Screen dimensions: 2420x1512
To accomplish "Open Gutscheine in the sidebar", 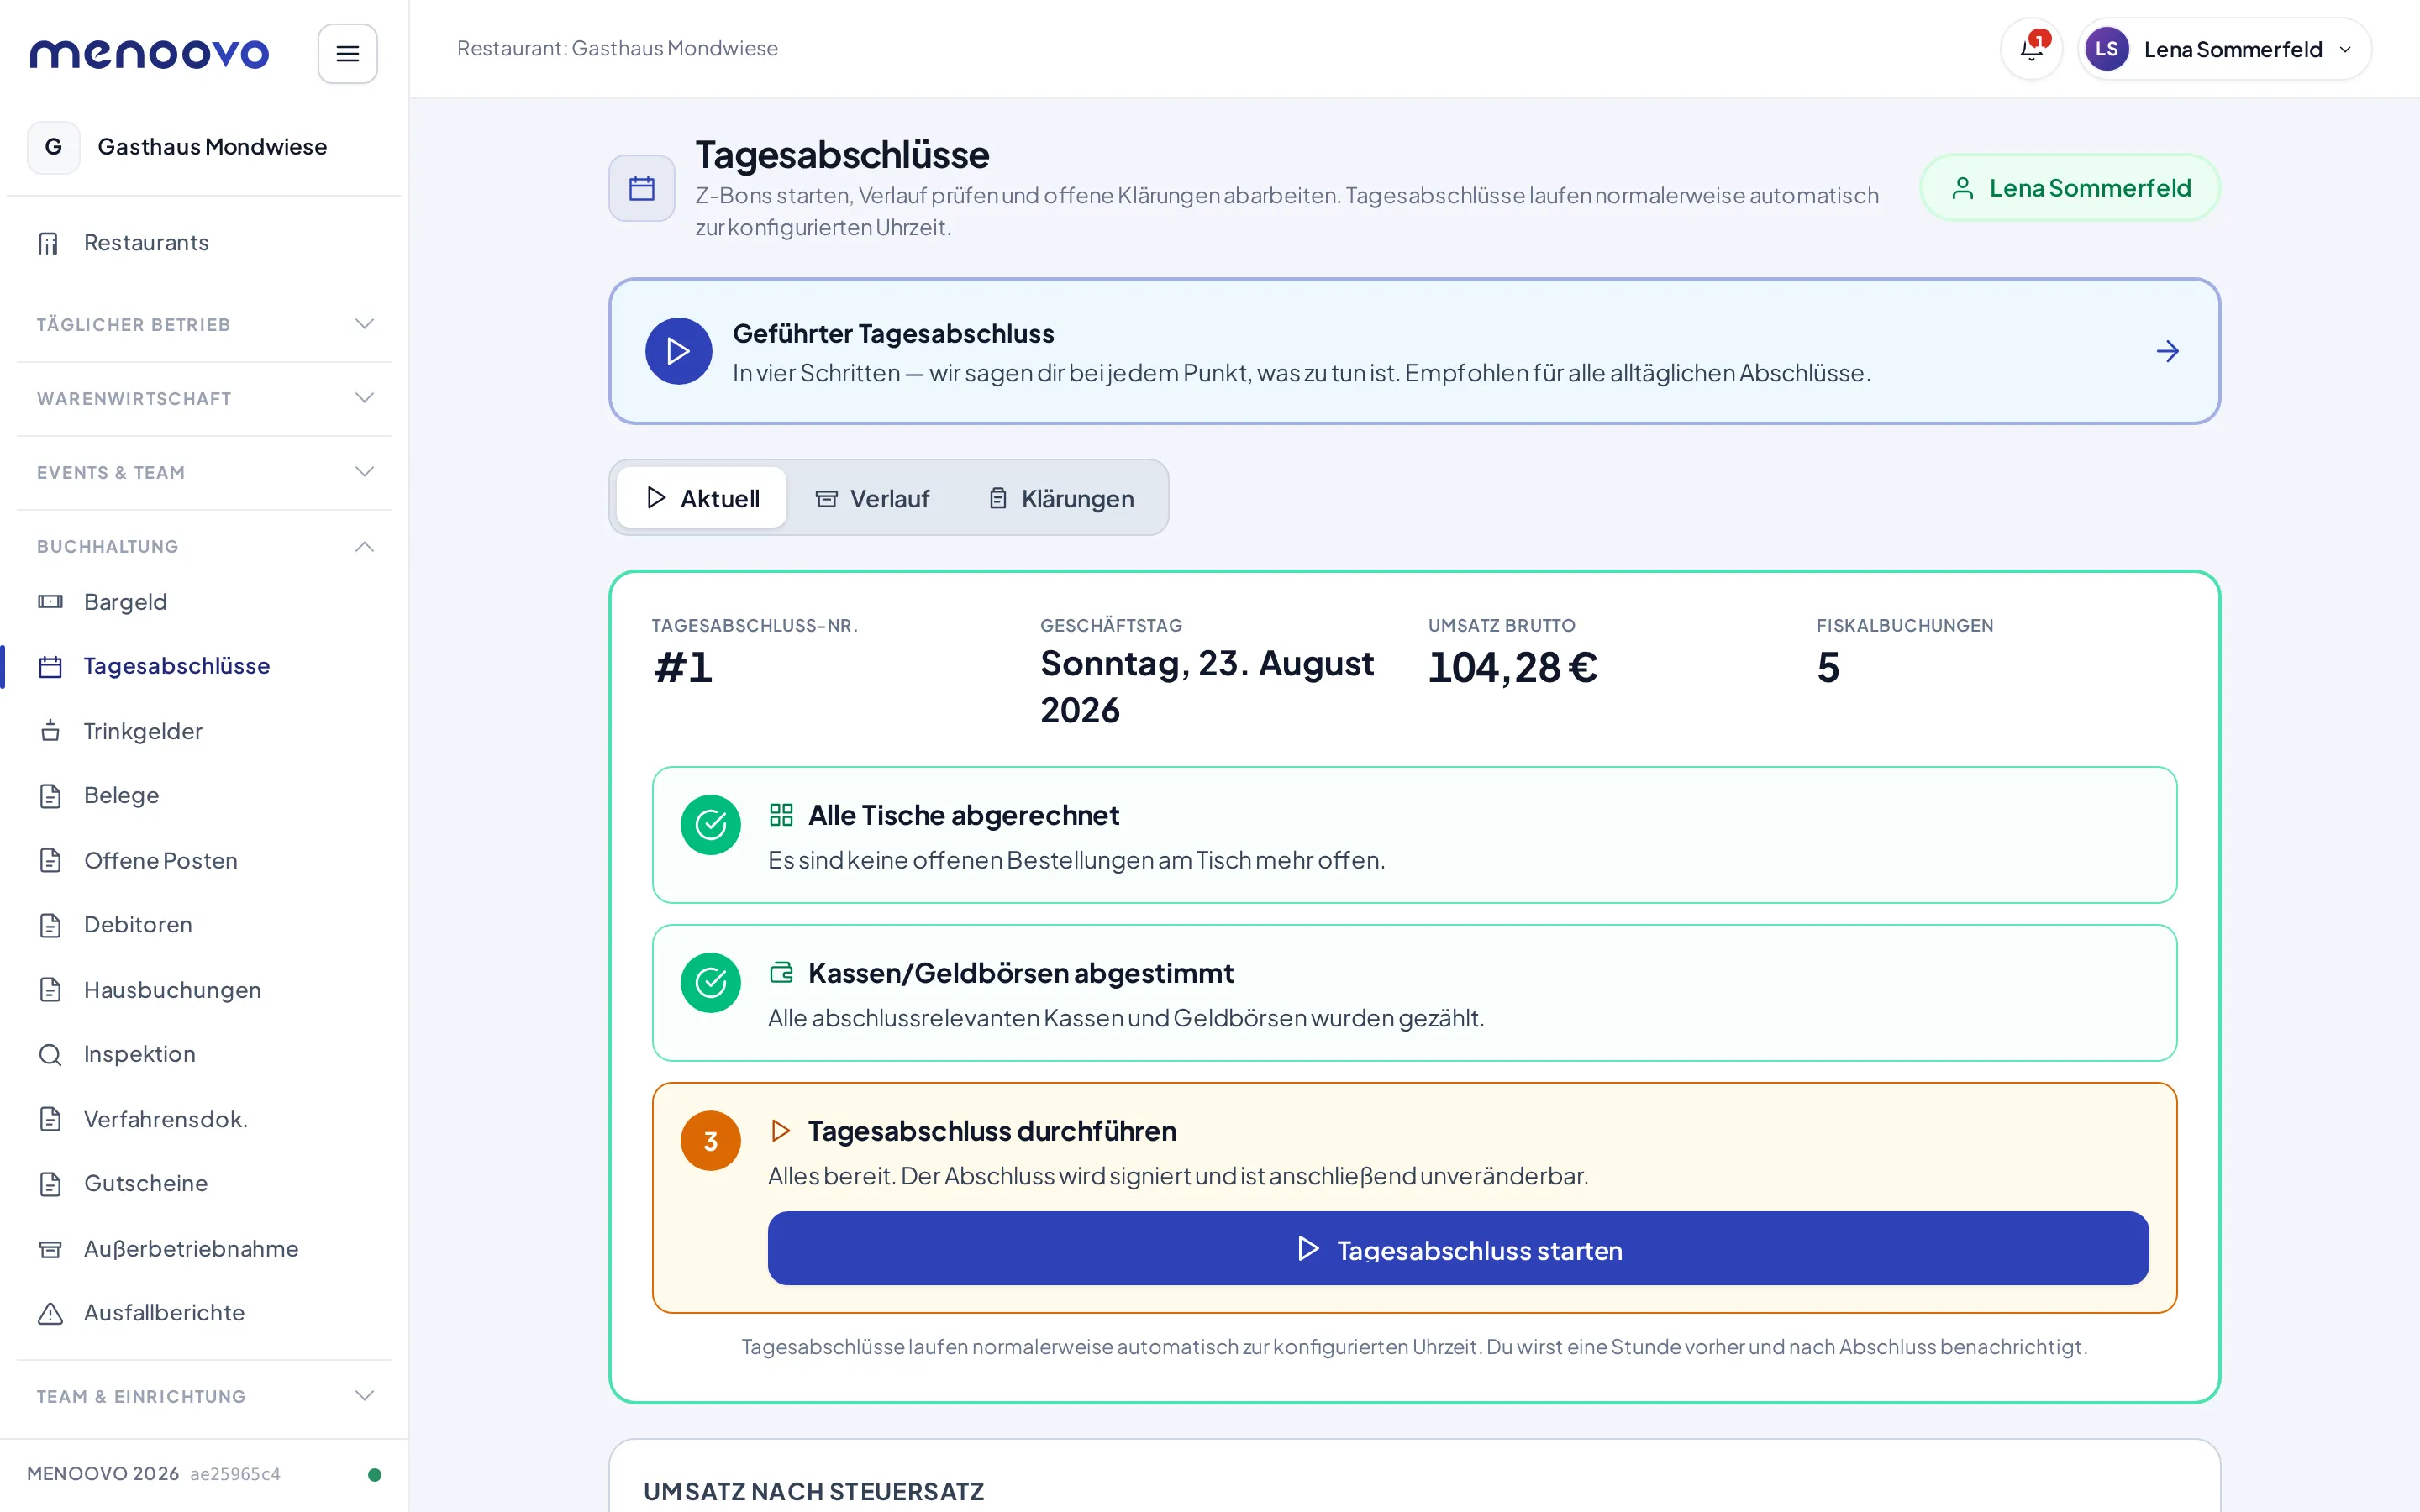I will pyautogui.click(x=204, y=1183).
